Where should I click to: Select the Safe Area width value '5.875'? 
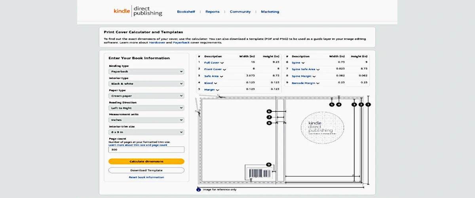point(250,76)
